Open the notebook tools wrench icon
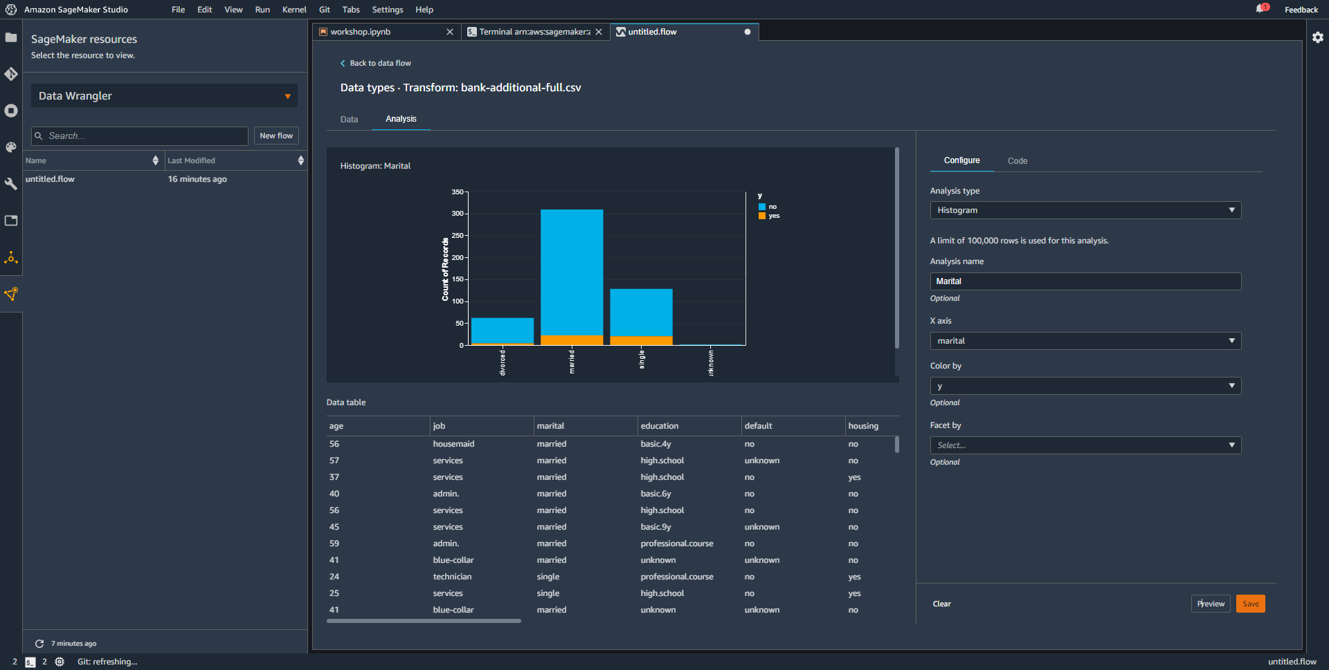The height and width of the screenshot is (670, 1329). click(x=11, y=184)
